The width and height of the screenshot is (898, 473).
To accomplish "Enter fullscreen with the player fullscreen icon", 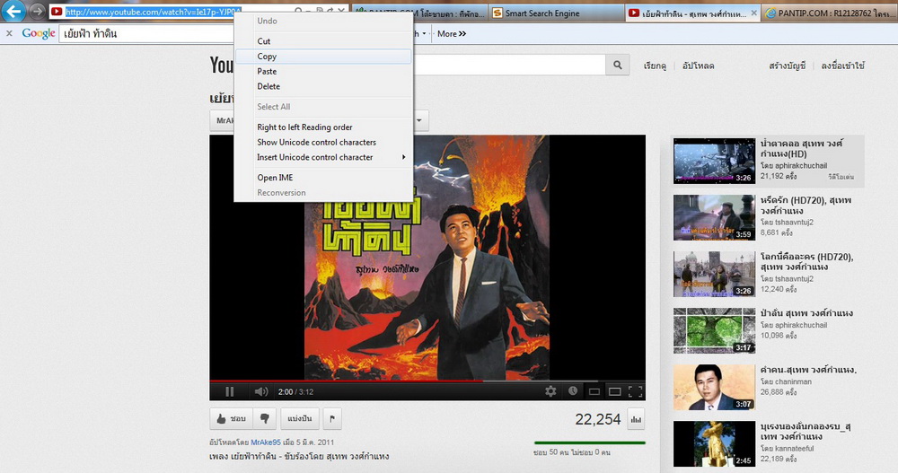I will tap(635, 391).
